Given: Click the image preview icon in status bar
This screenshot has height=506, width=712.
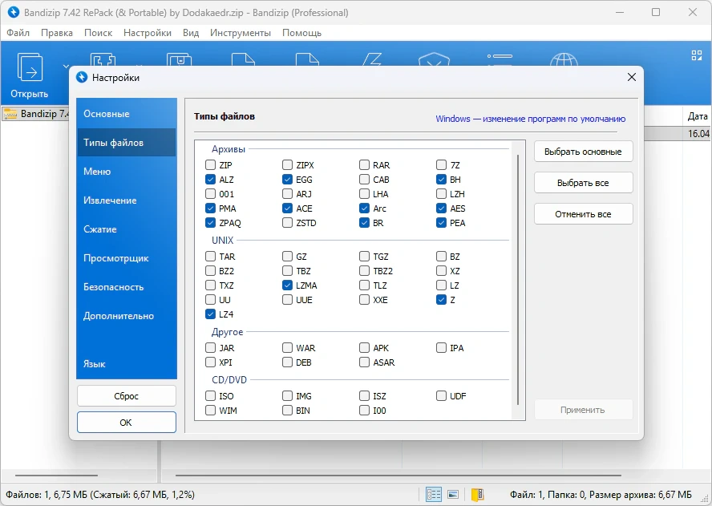Looking at the screenshot, I should (453, 494).
